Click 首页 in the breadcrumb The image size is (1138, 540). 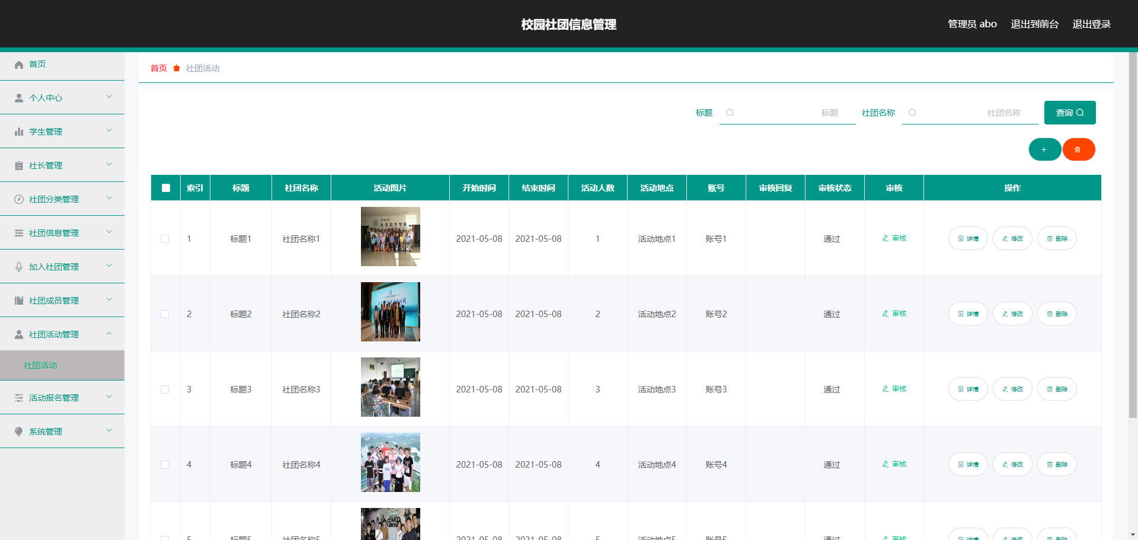click(x=159, y=69)
